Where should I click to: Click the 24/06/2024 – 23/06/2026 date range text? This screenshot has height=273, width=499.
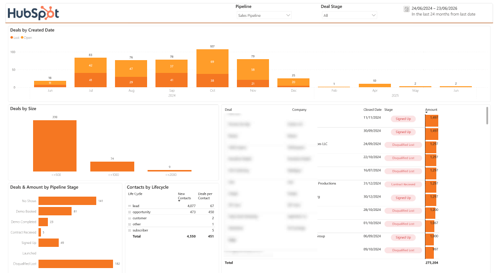tap(434, 8)
